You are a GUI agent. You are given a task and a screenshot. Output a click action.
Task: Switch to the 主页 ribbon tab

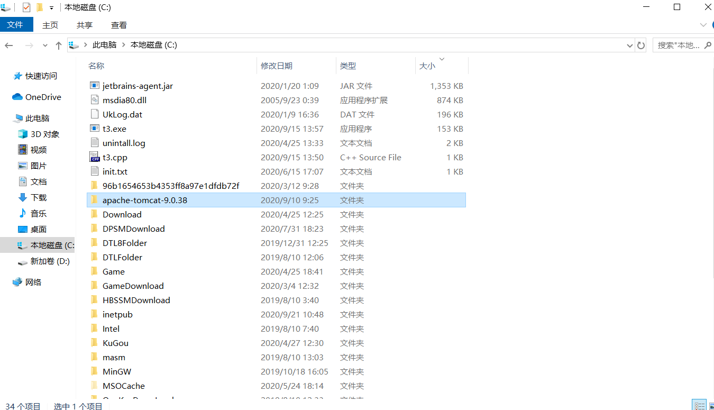50,25
